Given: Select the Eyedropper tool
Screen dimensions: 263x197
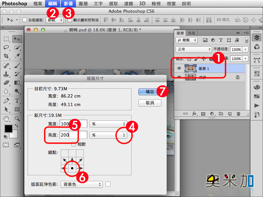Looking at the screenshot, I should [17, 56].
